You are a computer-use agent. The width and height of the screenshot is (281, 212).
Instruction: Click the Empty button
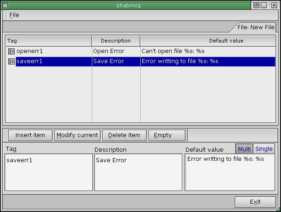point(167,135)
